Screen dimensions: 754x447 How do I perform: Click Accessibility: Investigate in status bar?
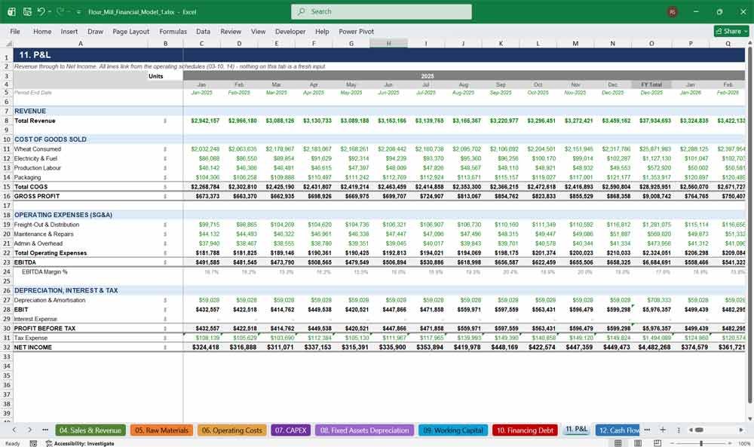tap(80, 443)
